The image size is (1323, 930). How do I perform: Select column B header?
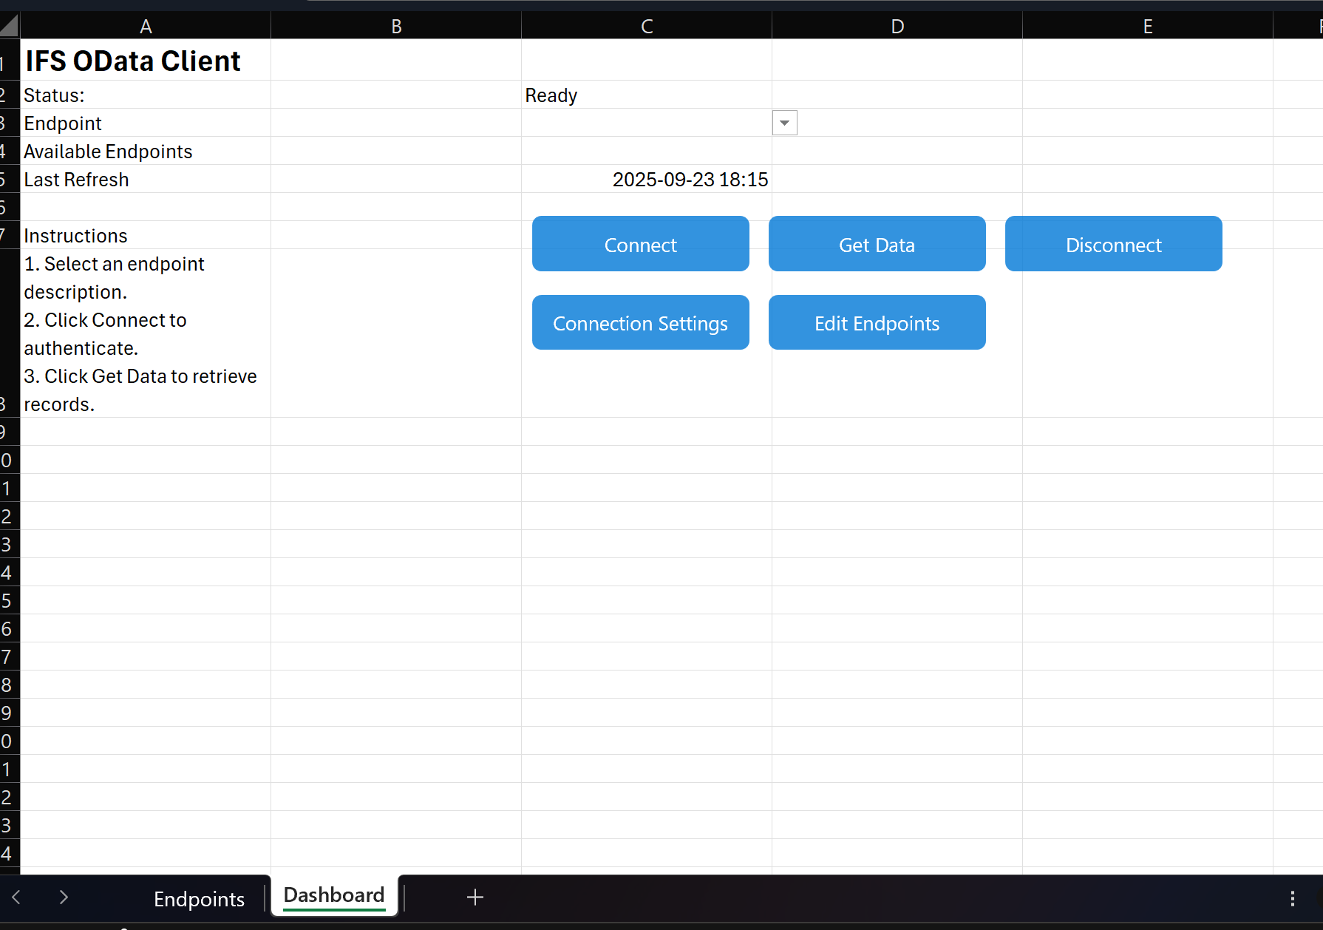[396, 27]
